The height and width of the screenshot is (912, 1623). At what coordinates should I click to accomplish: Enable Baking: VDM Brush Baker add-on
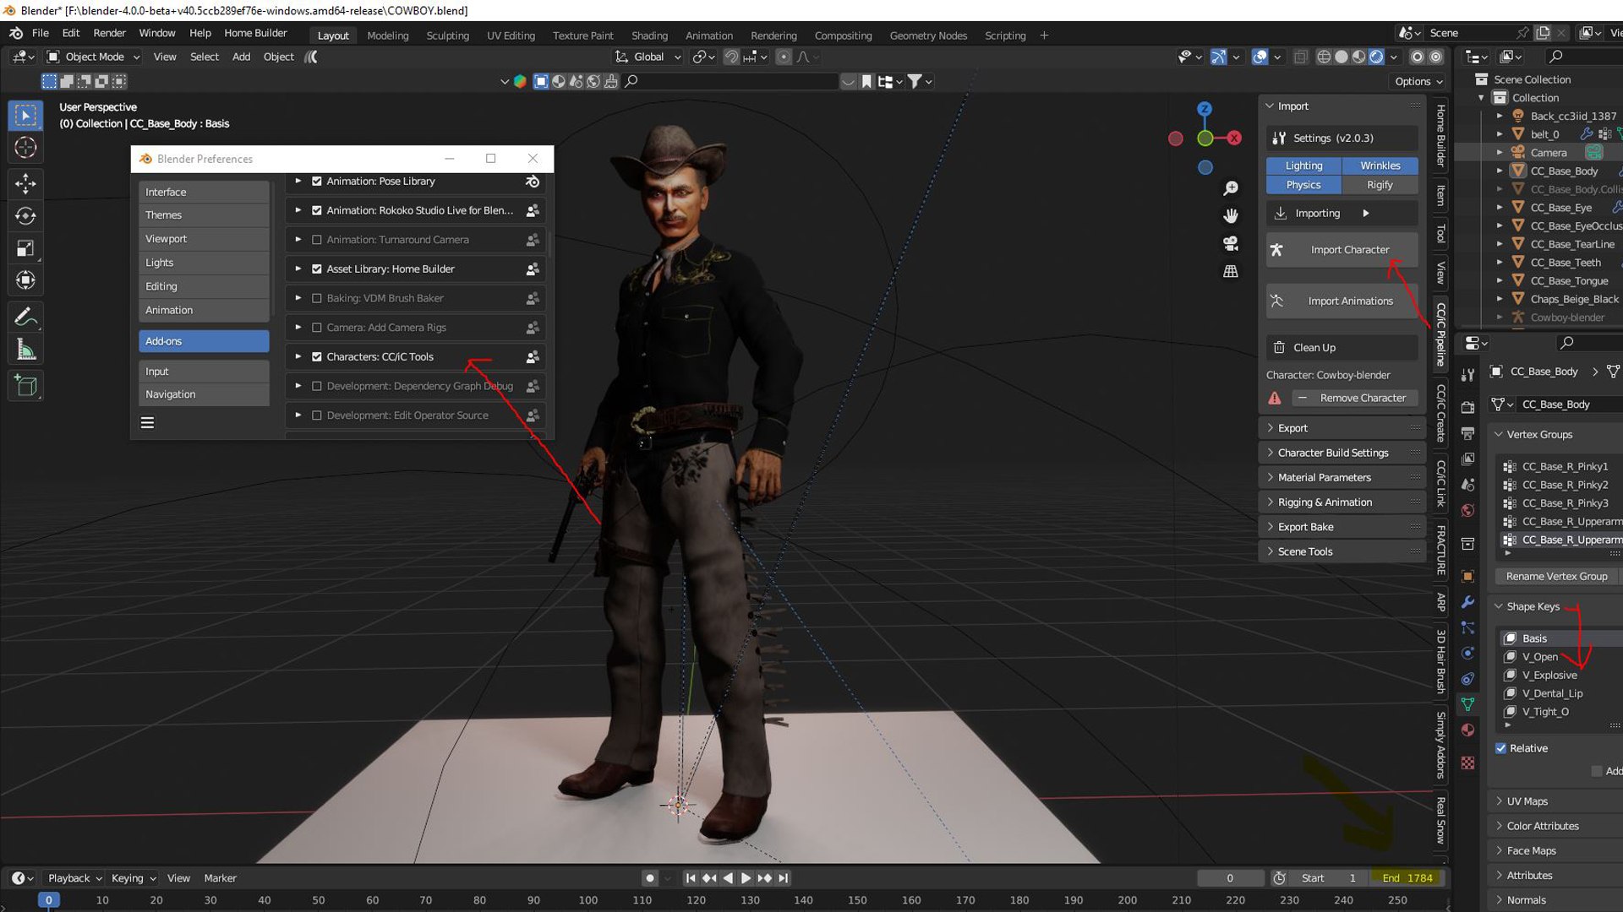(317, 299)
